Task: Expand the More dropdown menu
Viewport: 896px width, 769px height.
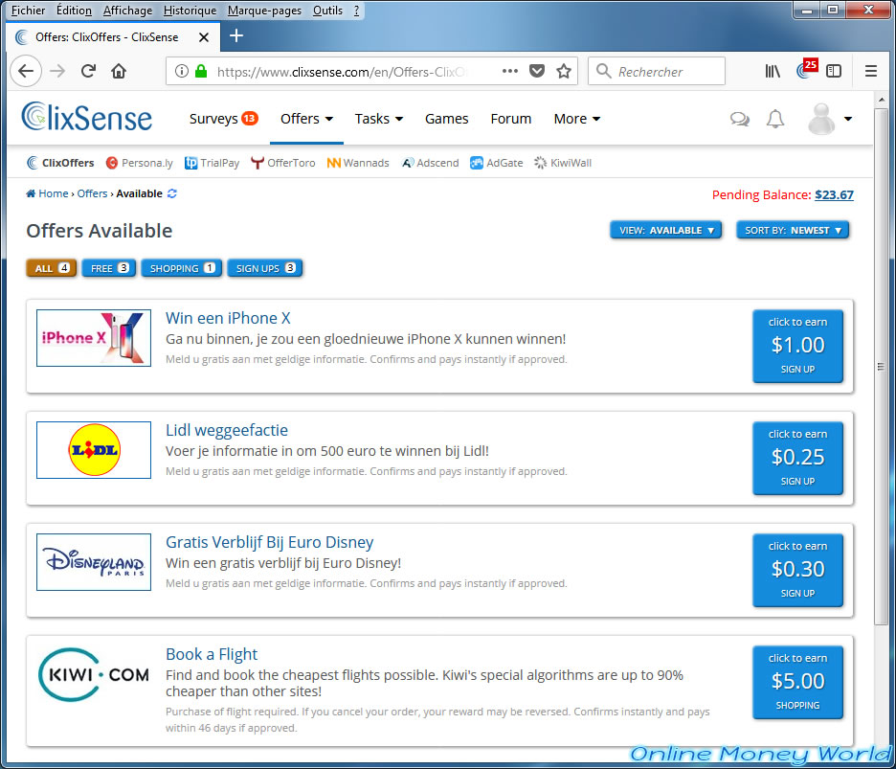Action: click(x=576, y=119)
